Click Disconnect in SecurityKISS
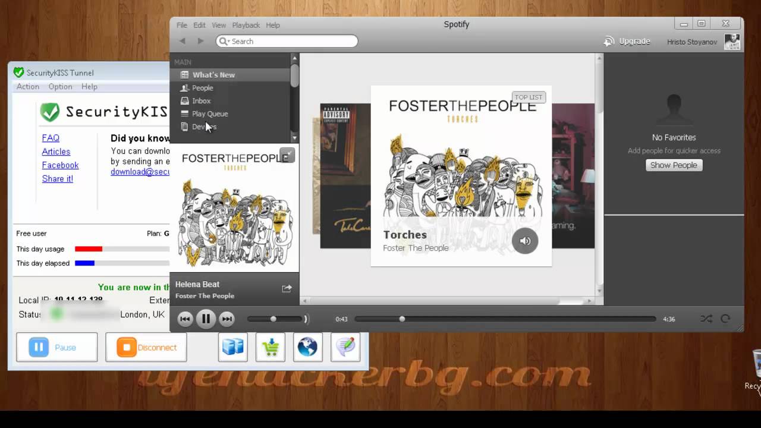761x428 pixels. point(146,347)
